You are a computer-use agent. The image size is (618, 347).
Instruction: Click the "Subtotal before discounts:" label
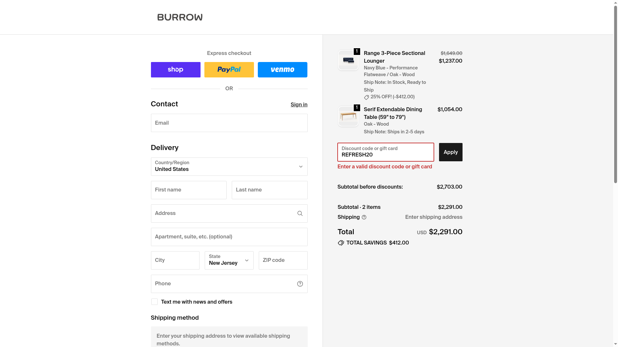pyautogui.click(x=370, y=187)
